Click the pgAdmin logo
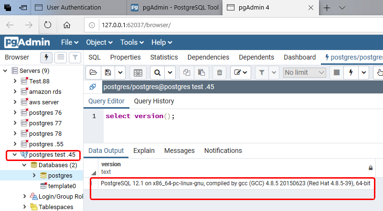 click(27, 42)
